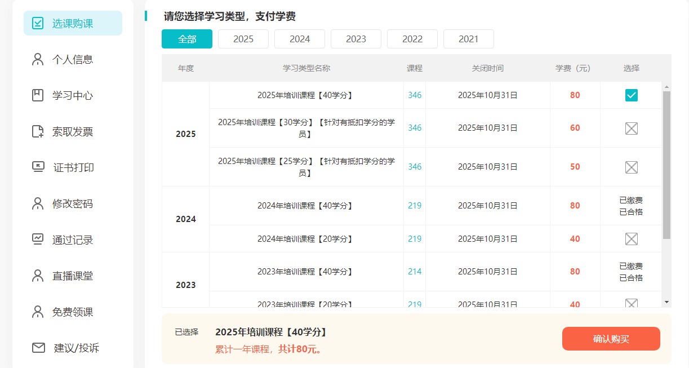Select the 选课购课 course selection icon

pyautogui.click(x=37, y=23)
